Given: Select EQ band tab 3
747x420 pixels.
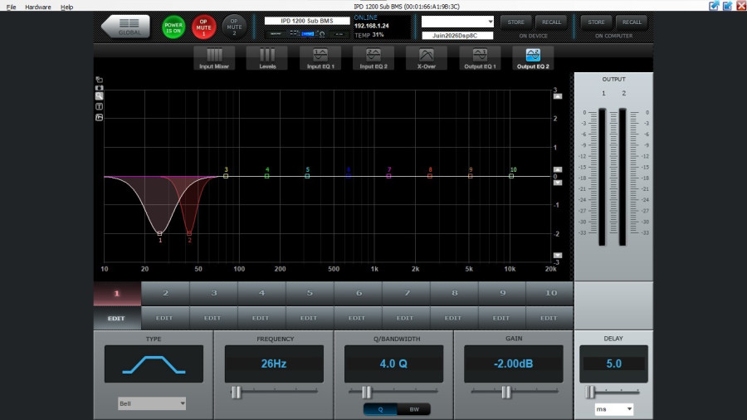Looking at the screenshot, I should coord(213,293).
